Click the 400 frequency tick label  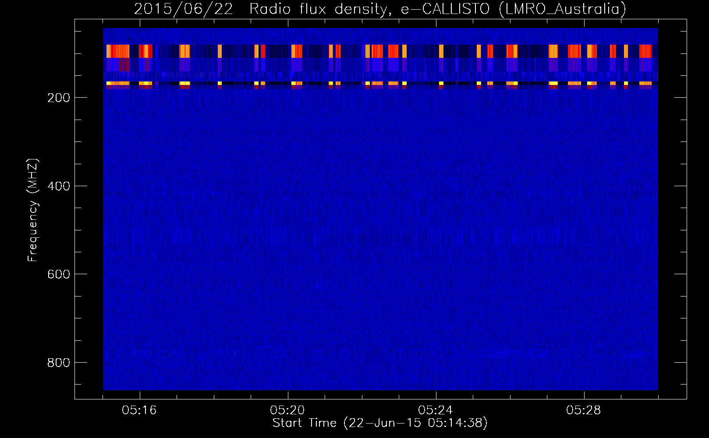[x=59, y=186]
